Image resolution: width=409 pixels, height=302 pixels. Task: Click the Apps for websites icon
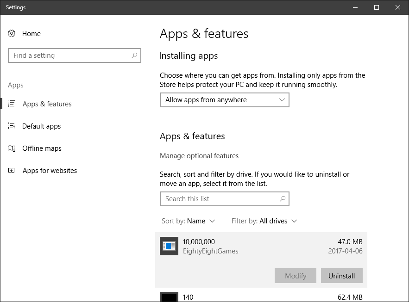click(x=12, y=171)
